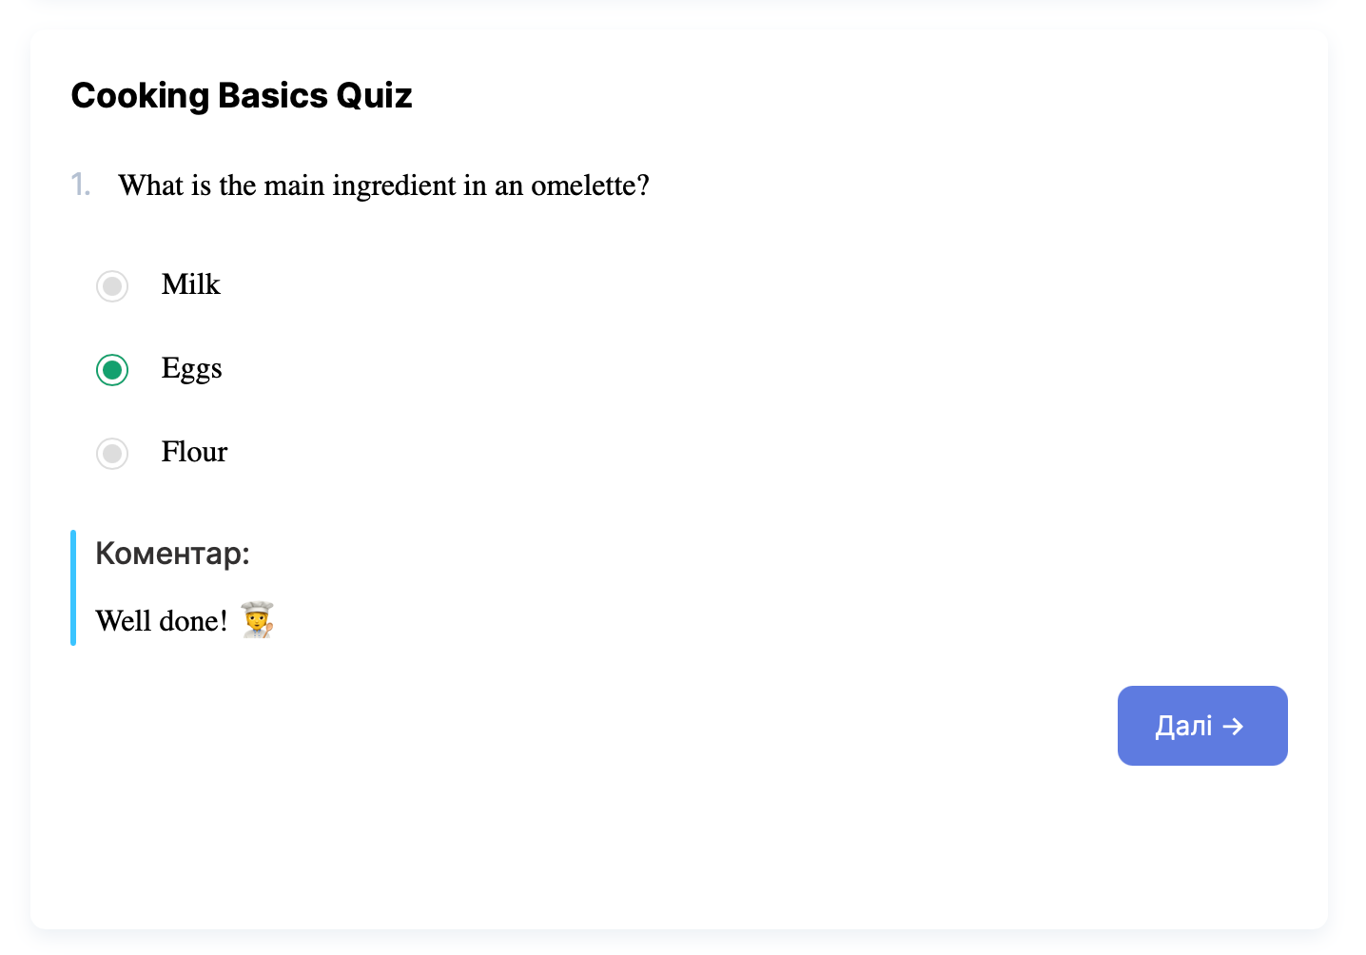Click the Коментар heading
1366x955 pixels.
point(172,553)
